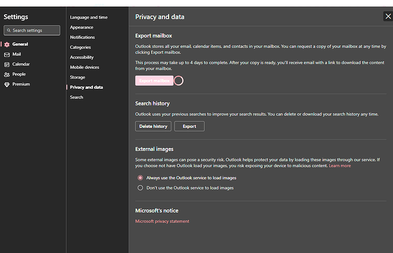This screenshot has width=393, height=253.
Task: Open the Storage settings page
Action: point(77,77)
